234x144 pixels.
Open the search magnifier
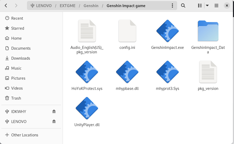[183, 6]
